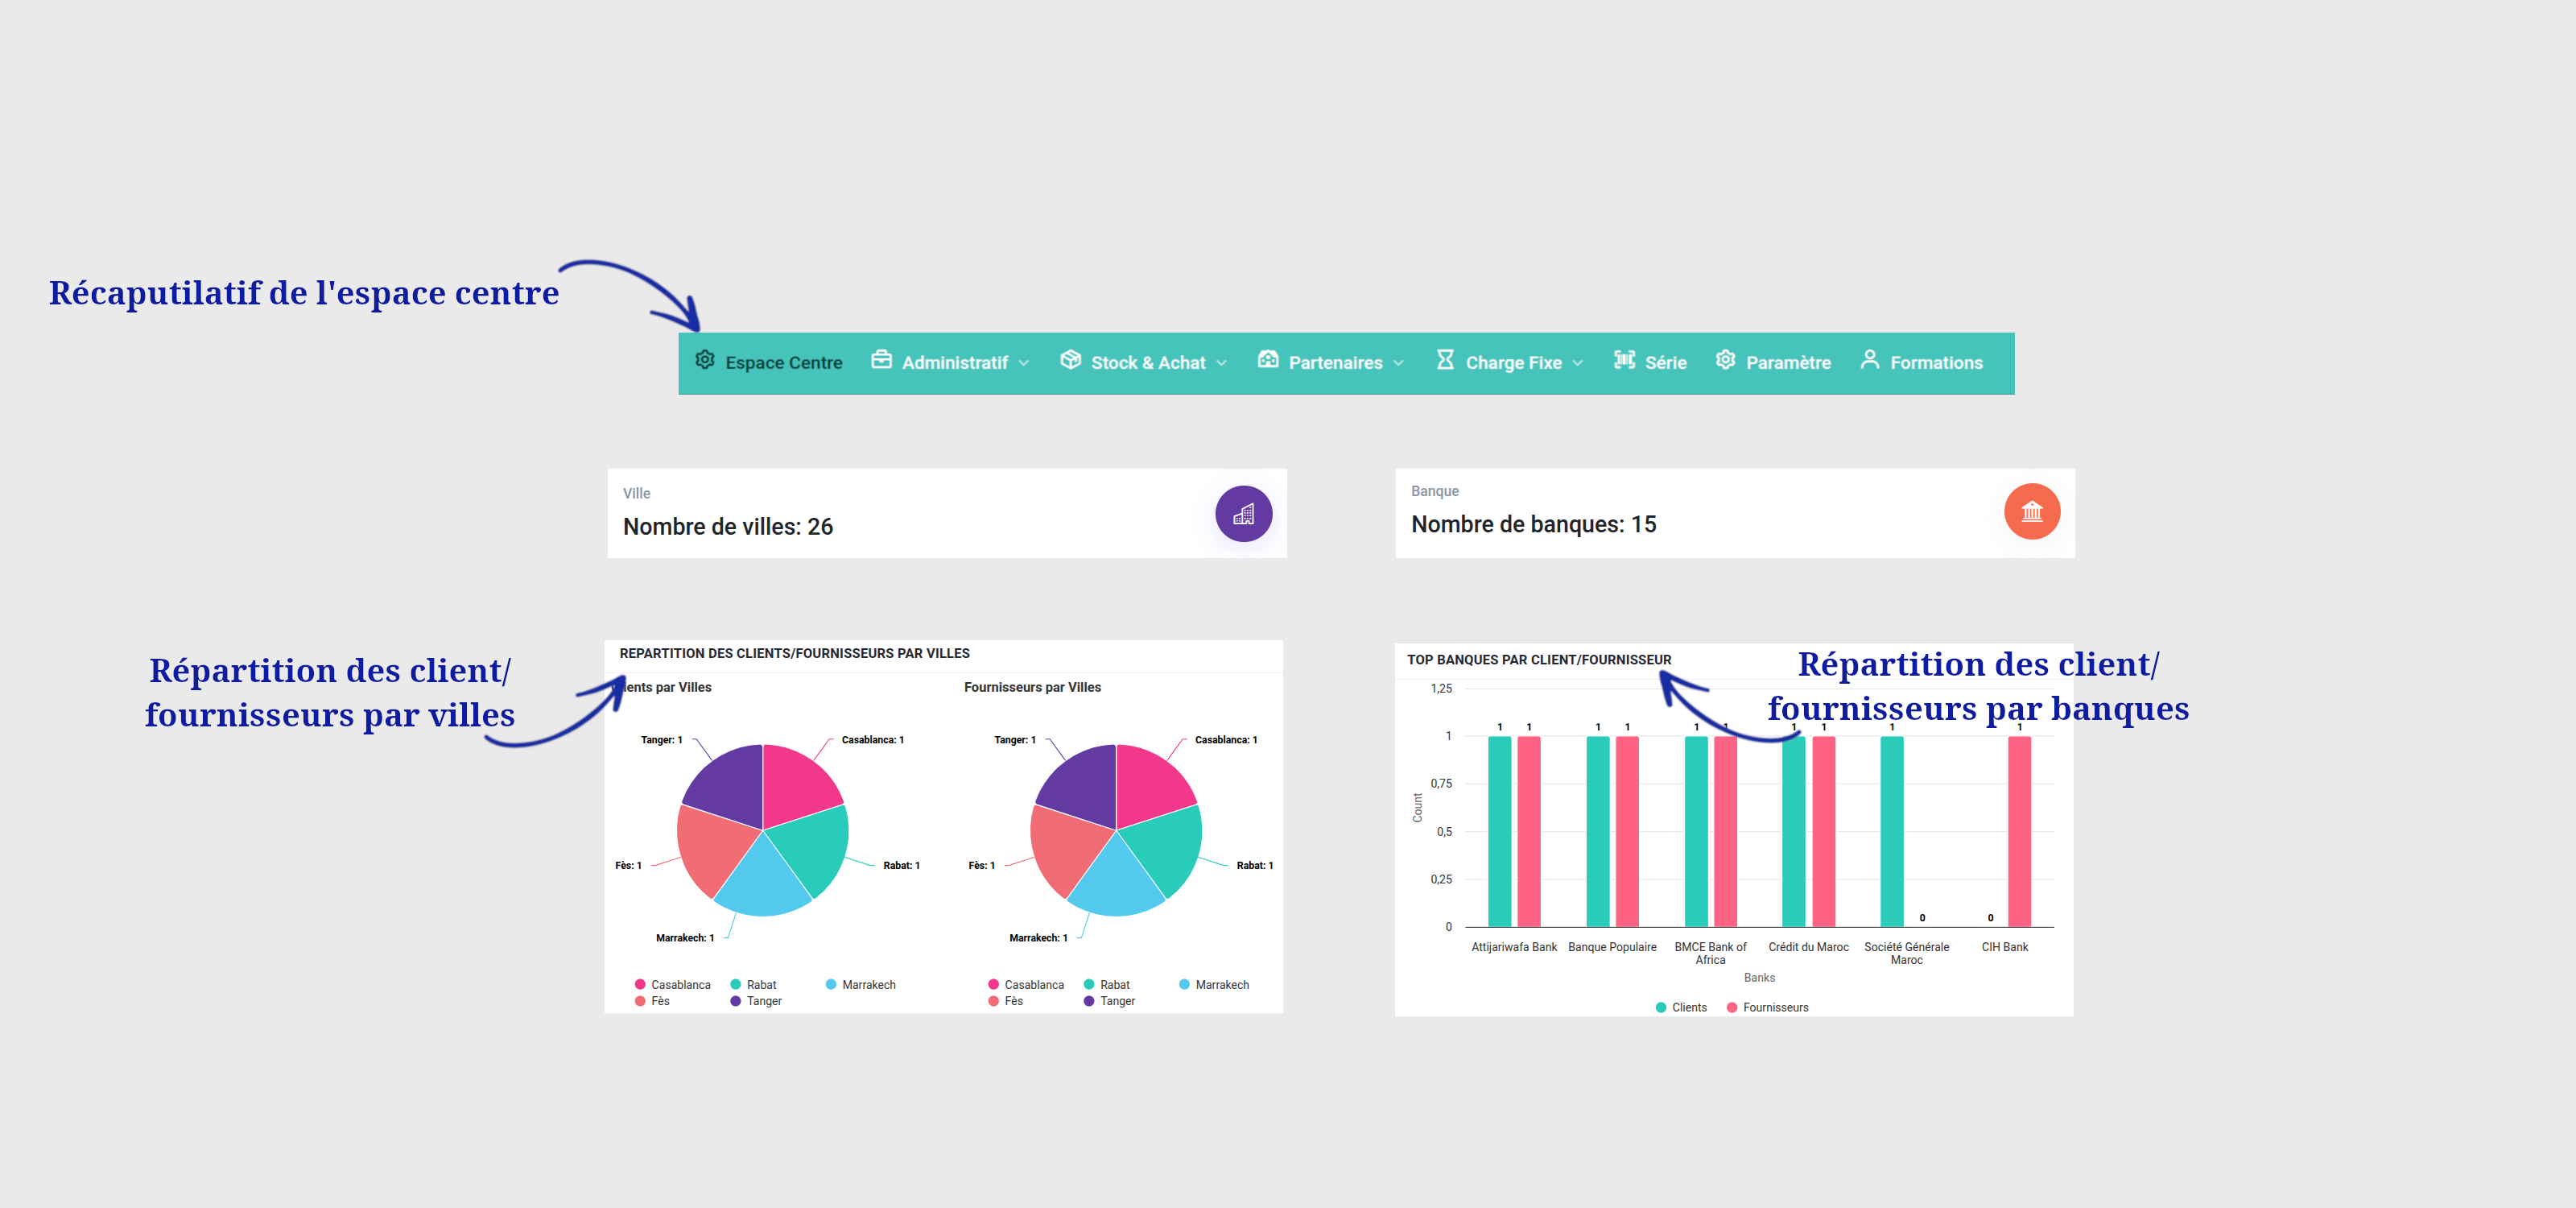Click the Série barcode icon
The width and height of the screenshot is (2576, 1208).
click(x=1625, y=359)
